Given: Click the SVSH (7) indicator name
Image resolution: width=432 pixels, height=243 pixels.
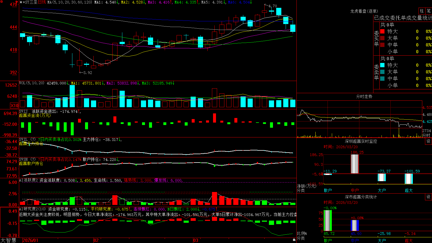Looking at the screenshot, I should (27, 159).
